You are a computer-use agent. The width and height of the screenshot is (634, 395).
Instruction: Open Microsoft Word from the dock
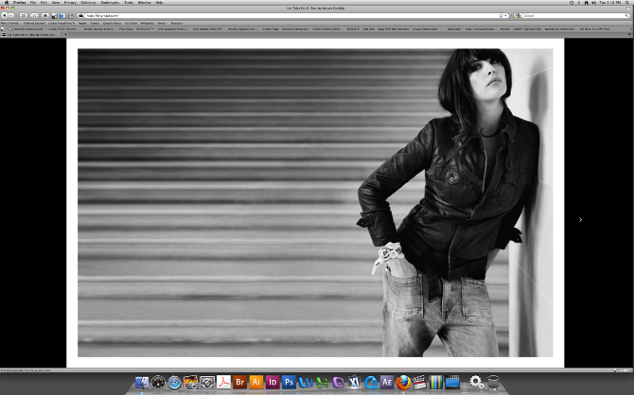pyautogui.click(x=306, y=382)
